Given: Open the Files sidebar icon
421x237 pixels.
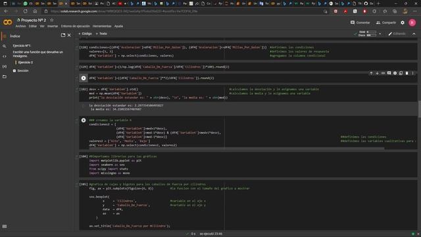Looking at the screenshot, I should 5,76.
